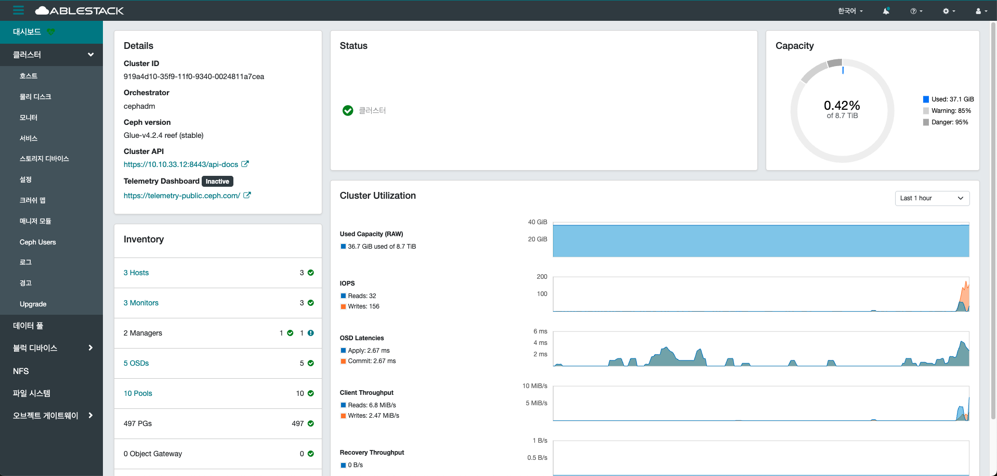Click the blue Used capacity legend swatch
Viewport: 997px width, 476px height.
click(x=926, y=99)
